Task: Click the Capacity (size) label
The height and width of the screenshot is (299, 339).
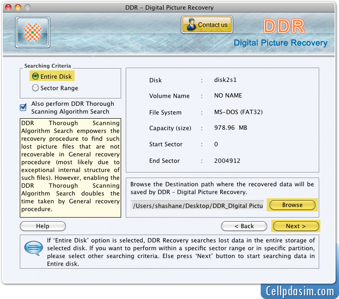Action: click(x=170, y=128)
